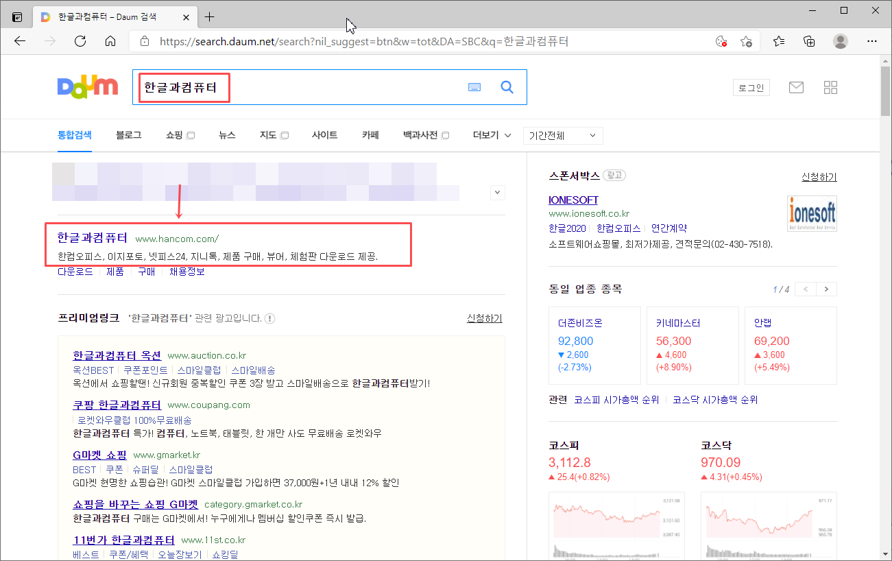Screen dimensions: 892x561
Task: Open the 키네마스터 stock card
Action: (692, 344)
